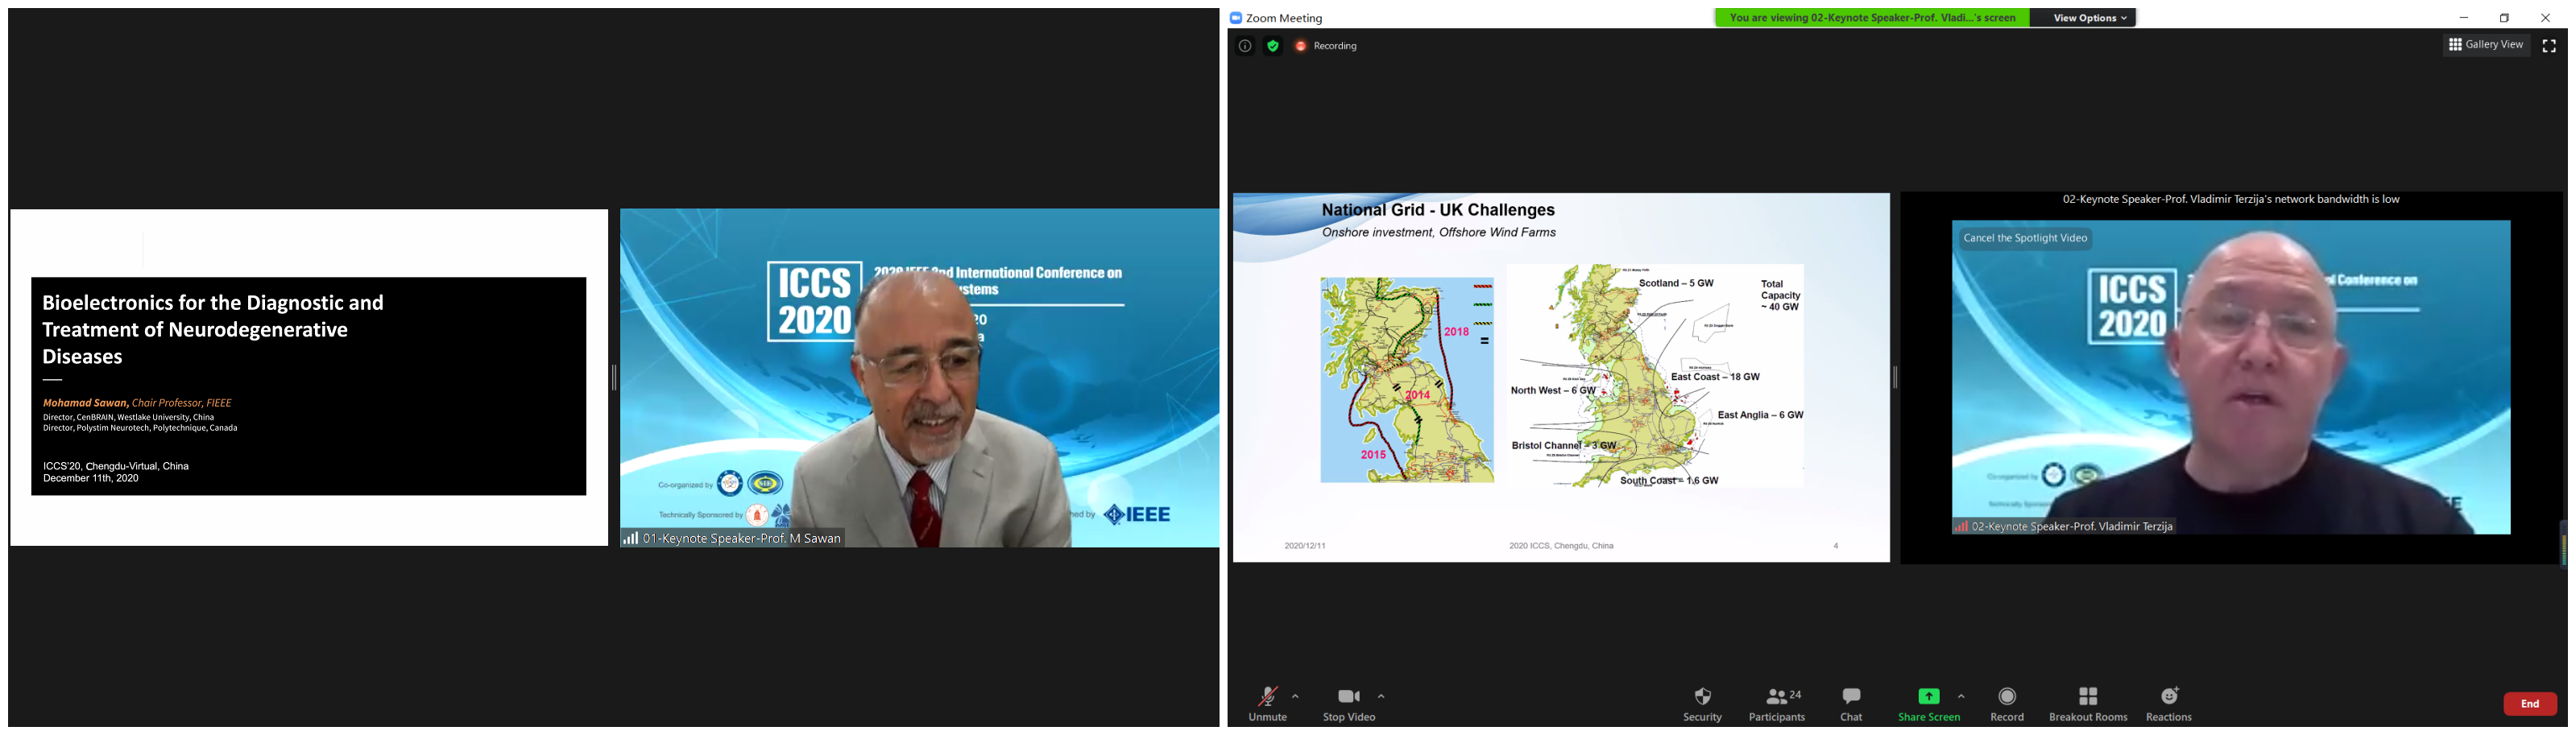The height and width of the screenshot is (735, 2576).
Task: Open the Participants list
Action: click(1777, 703)
